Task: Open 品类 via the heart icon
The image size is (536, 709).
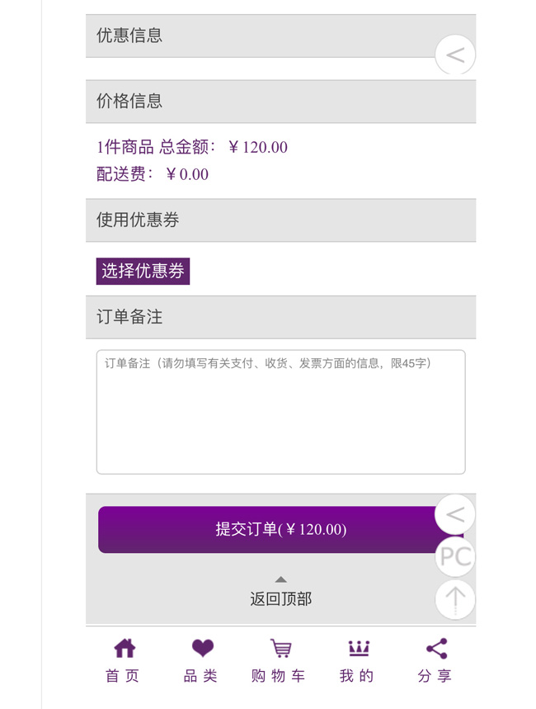Action: click(x=202, y=649)
